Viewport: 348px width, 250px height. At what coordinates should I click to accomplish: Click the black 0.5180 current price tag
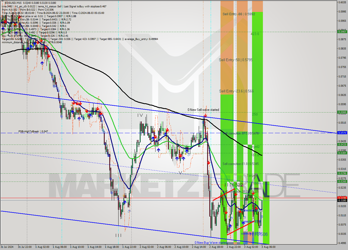[342, 200]
